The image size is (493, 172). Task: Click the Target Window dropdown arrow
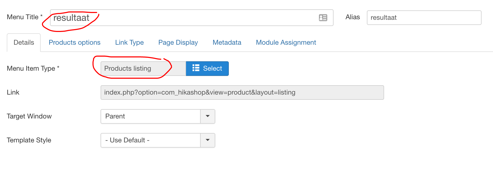tap(208, 116)
